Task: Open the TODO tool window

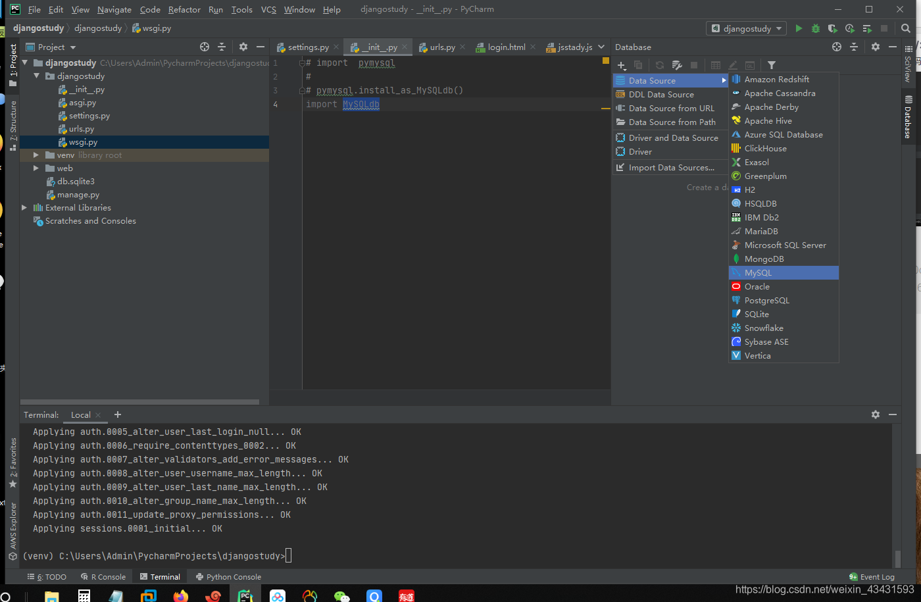Action: coord(47,577)
